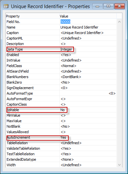Image resolution: width=128 pixels, height=174 pixels.
Task: Click the AutoIncrement value Yes
Action: tap(63, 137)
